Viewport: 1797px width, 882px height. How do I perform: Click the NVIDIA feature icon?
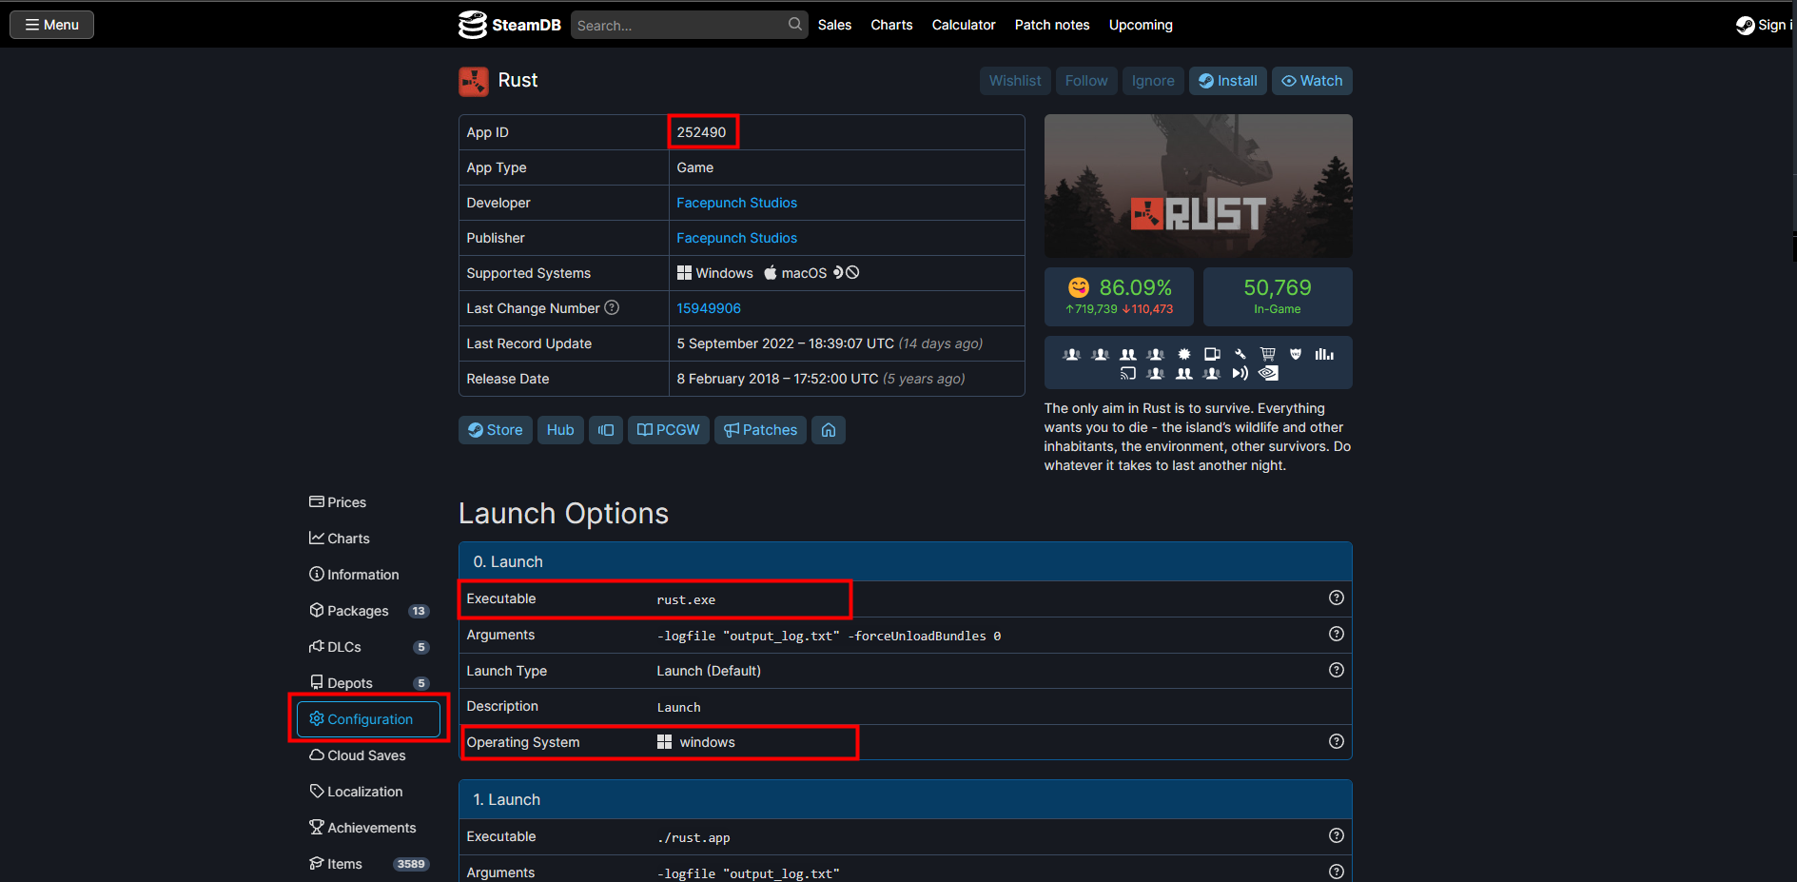coord(1268,374)
